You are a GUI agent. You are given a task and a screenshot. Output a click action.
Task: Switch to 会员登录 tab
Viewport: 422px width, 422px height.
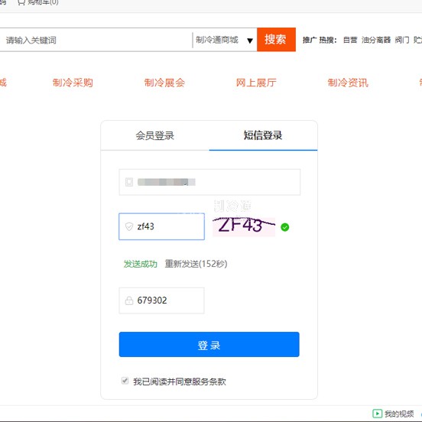(x=154, y=135)
